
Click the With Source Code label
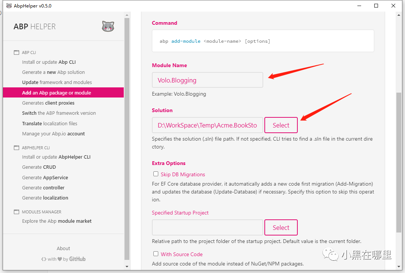click(181, 254)
